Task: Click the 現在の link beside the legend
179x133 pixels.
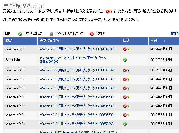Action: (175, 33)
